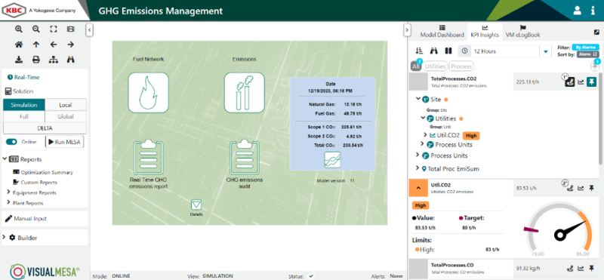Fit view using the expand-frame icon
The image size is (604, 280).
pos(54,29)
